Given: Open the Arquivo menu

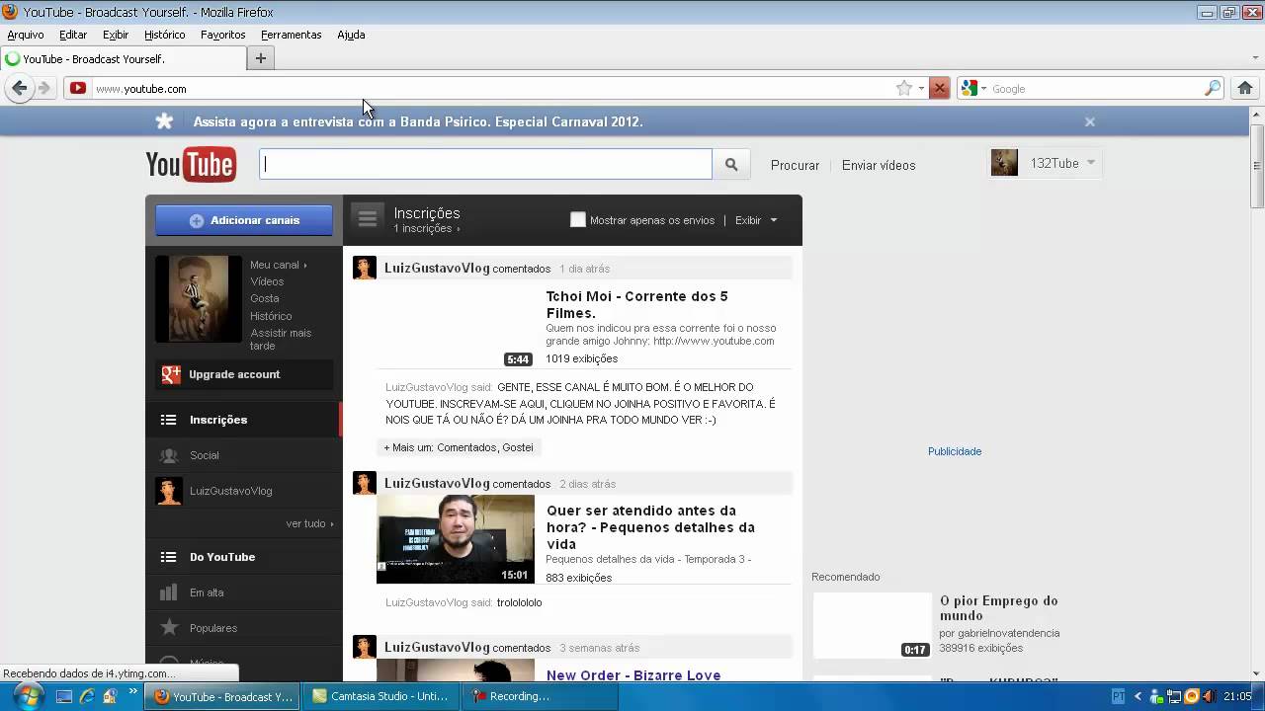Looking at the screenshot, I should [x=26, y=35].
